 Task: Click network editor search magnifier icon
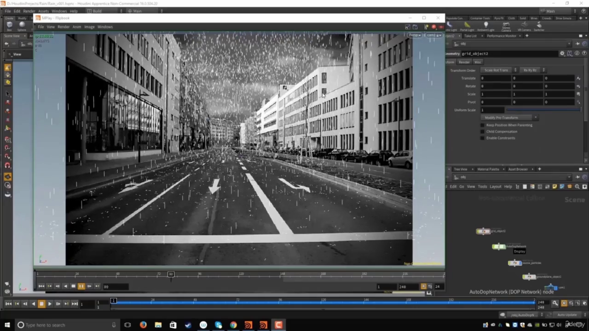577,187
